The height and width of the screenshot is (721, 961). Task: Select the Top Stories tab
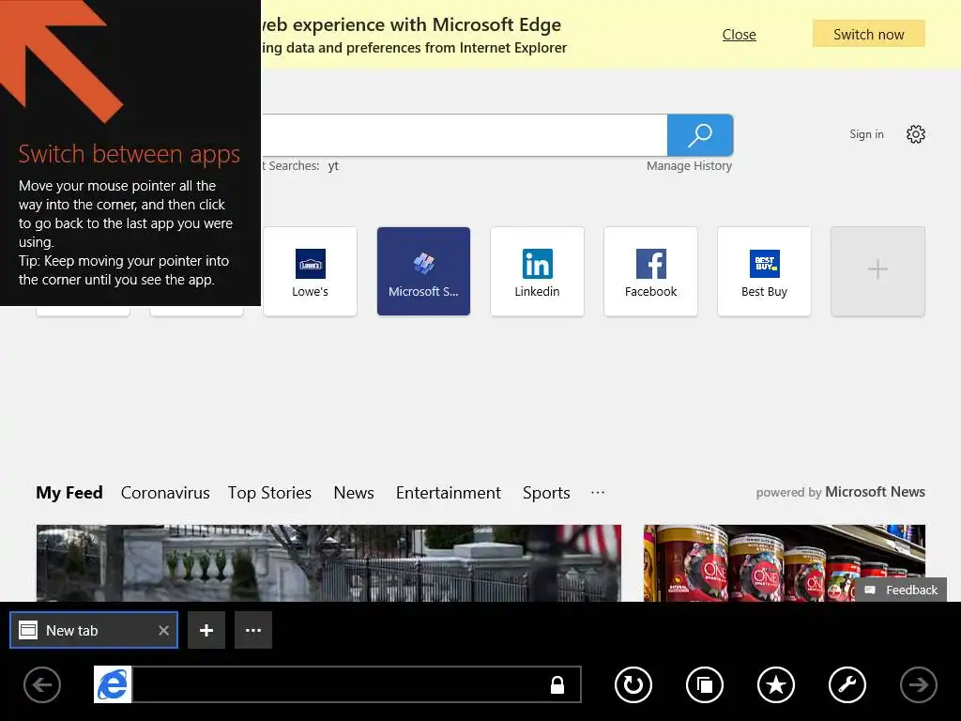coord(269,493)
